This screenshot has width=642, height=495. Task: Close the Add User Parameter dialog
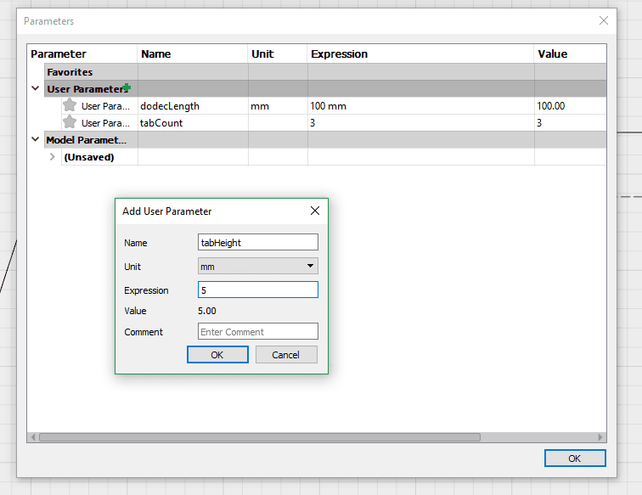click(315, 211)
